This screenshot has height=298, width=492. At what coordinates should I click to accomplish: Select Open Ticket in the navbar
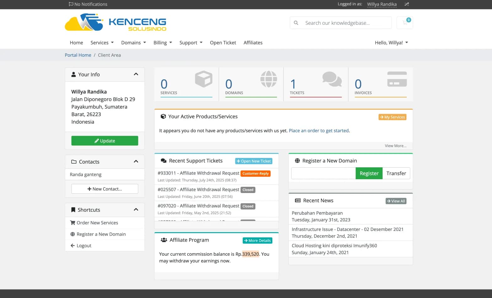click(x=223, y=43)
